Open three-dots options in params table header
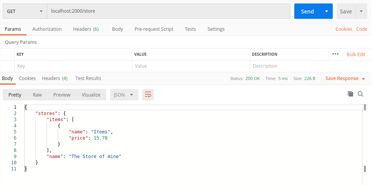This screenshot has width=372, height=185. click(x=335, y=54)
